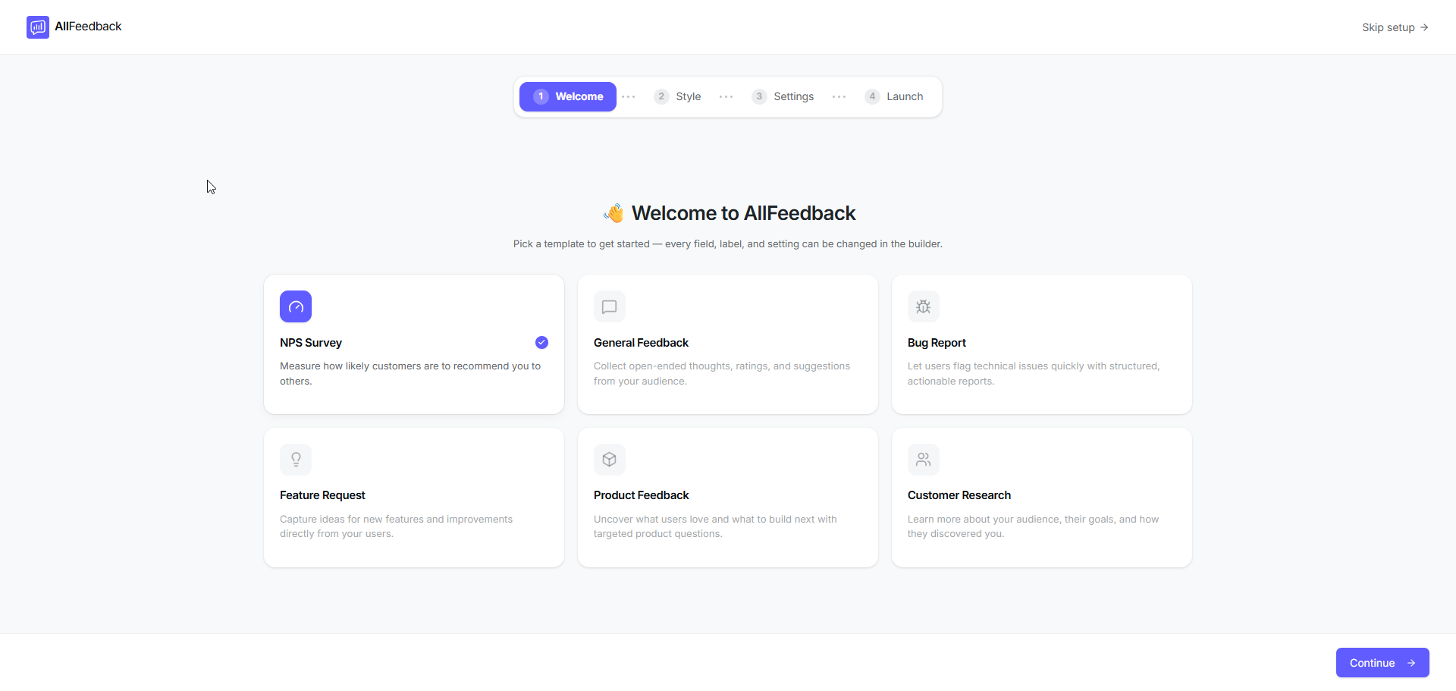Click the 'Uncover what users love' description
Image resolution: width=1456 pixels, height=691 pixels.
715,526
